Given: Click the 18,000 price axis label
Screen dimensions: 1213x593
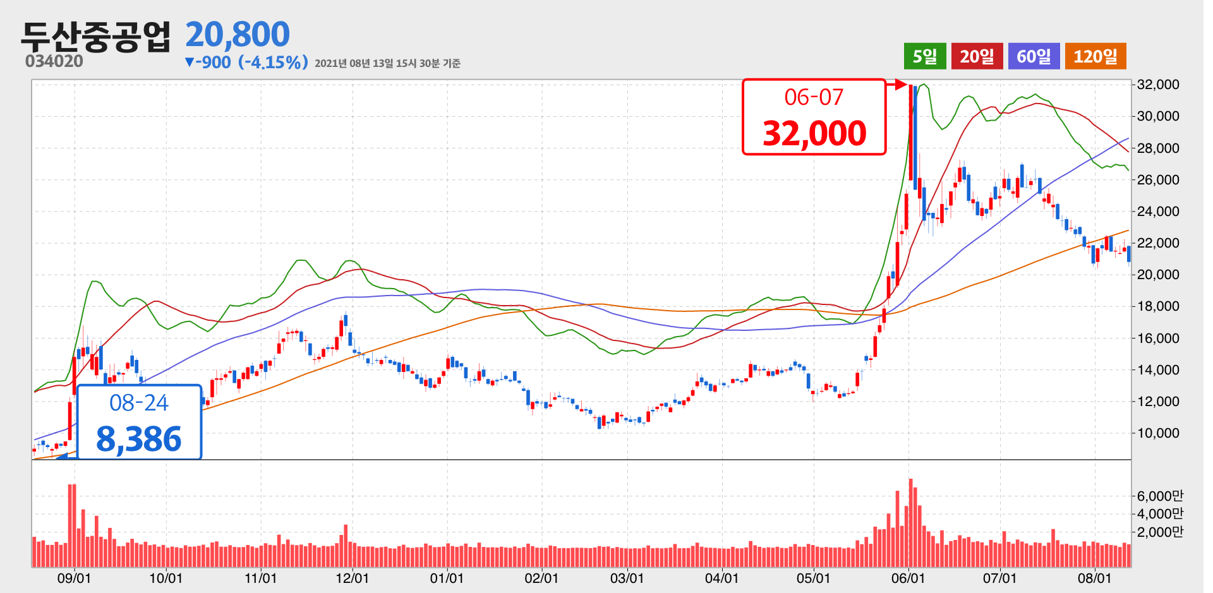Looking at the screenshot, I should (x=1158, y=306).
